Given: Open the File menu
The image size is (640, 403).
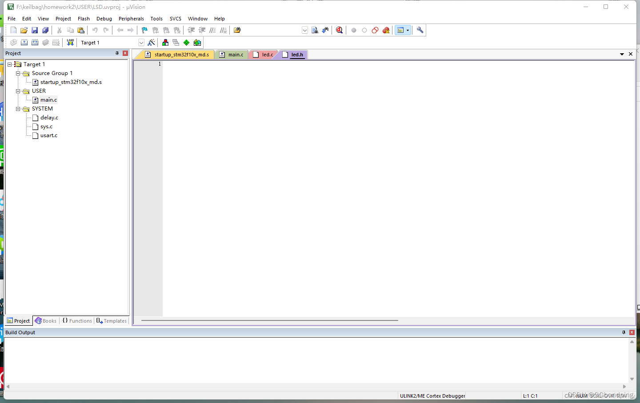Looking at the screenshot, I should 12,19.
